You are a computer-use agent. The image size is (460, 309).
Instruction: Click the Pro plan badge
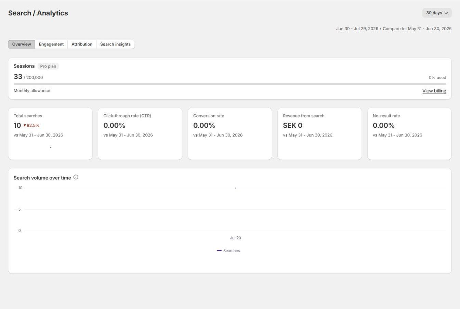tap(48, 66)
